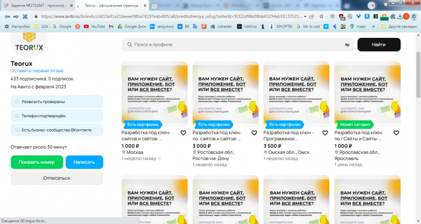Click the Оставить первый отзыв link
Screen dimensions: 421x224
tap(37, 71)
